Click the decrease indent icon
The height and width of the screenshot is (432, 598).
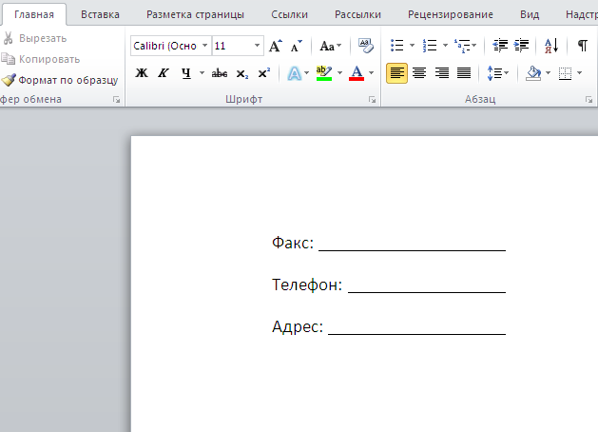[500, 46]
